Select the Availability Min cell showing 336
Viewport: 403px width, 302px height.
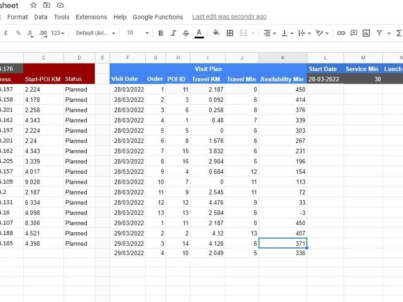(x=283, y=253)
